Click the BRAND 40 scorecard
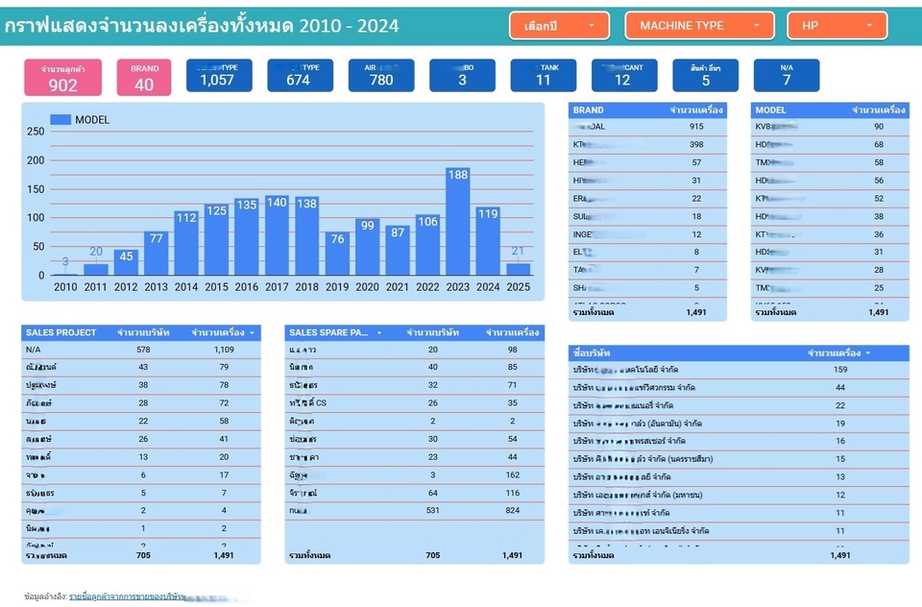Screen dimensions: 922x607 (144, 78)
